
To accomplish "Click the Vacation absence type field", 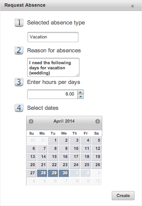I will pos(53,37).
